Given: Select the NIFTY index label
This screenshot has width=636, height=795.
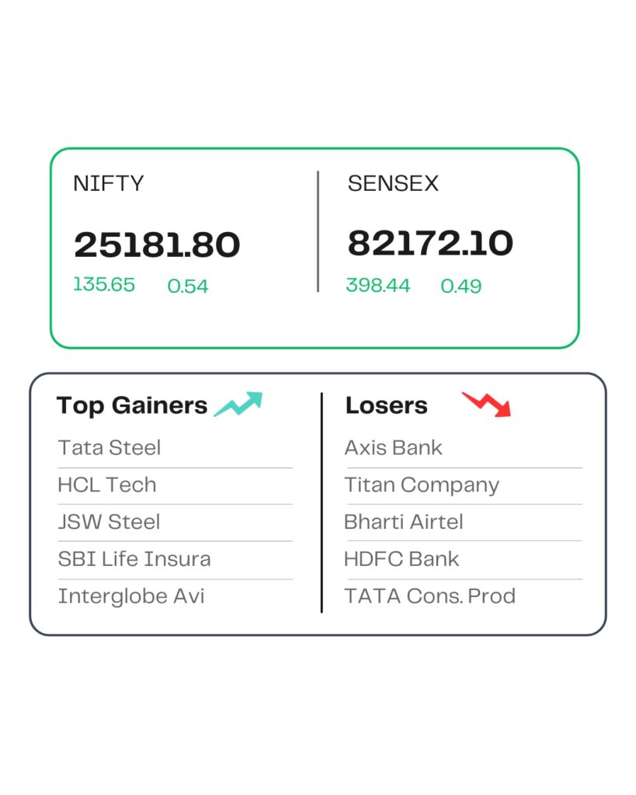Looking at the screenshot, I should click(109, 184).
